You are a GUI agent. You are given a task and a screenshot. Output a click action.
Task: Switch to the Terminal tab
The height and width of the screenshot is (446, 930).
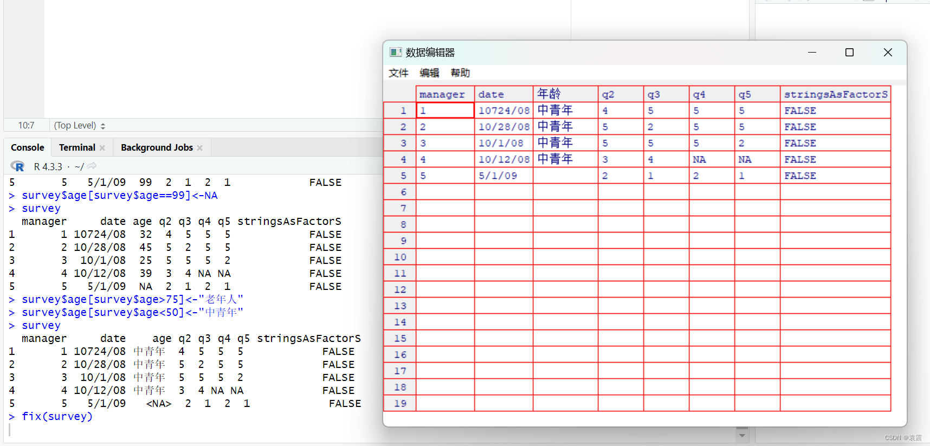pyautogui.click(x=77, y=147)
